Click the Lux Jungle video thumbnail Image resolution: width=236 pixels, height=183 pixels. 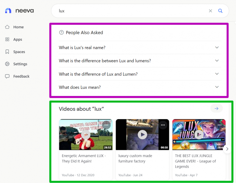[x=199, y=134]
